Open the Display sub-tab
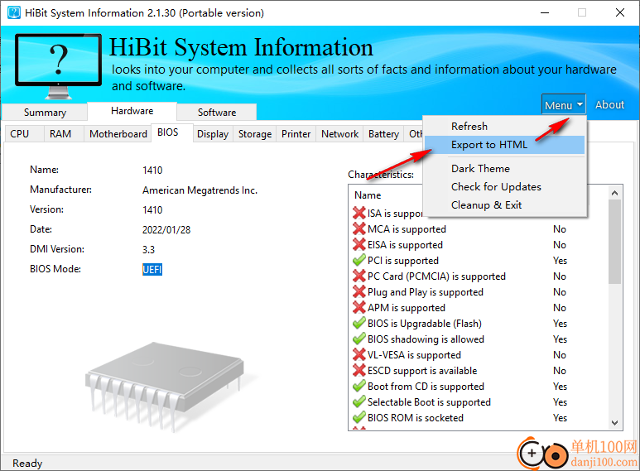 coord(213,134)
